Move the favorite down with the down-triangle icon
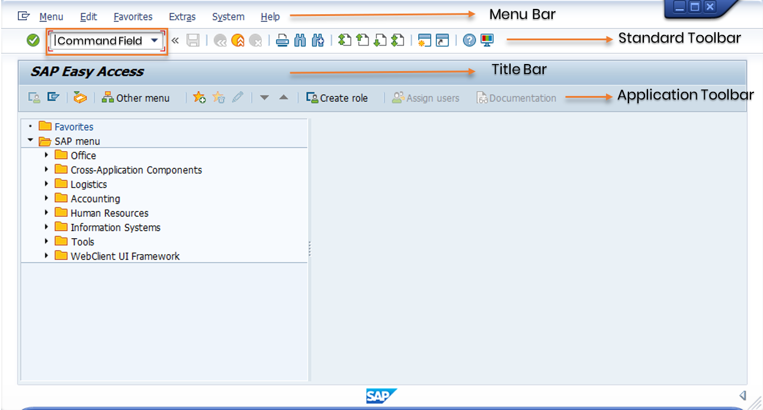763x410 pixels. pyautogui.click(x=265, y=98)
